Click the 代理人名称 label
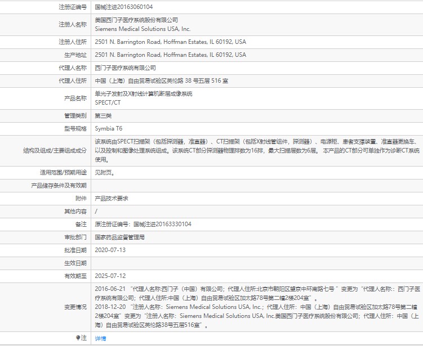The image size is (423, 350). pos(73,68)
